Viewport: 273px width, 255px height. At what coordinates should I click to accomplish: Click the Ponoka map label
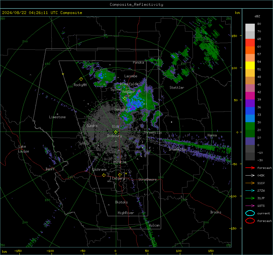(x=138, y=62)
